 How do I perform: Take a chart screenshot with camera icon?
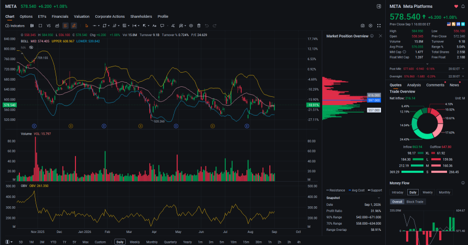(x=362, y=26)
